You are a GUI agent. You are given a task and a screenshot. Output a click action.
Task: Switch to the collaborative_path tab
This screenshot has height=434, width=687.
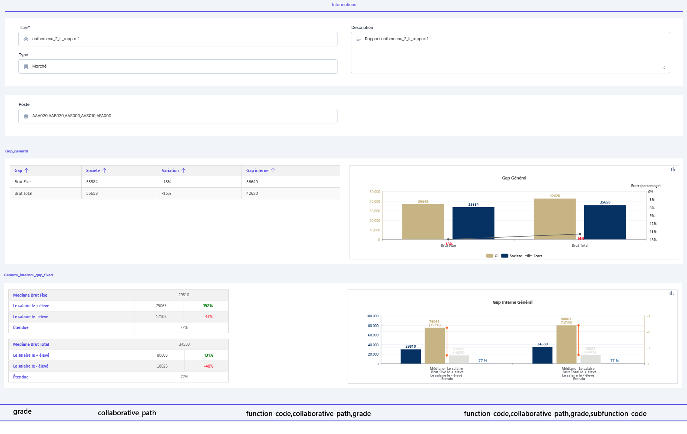(127, 413)
